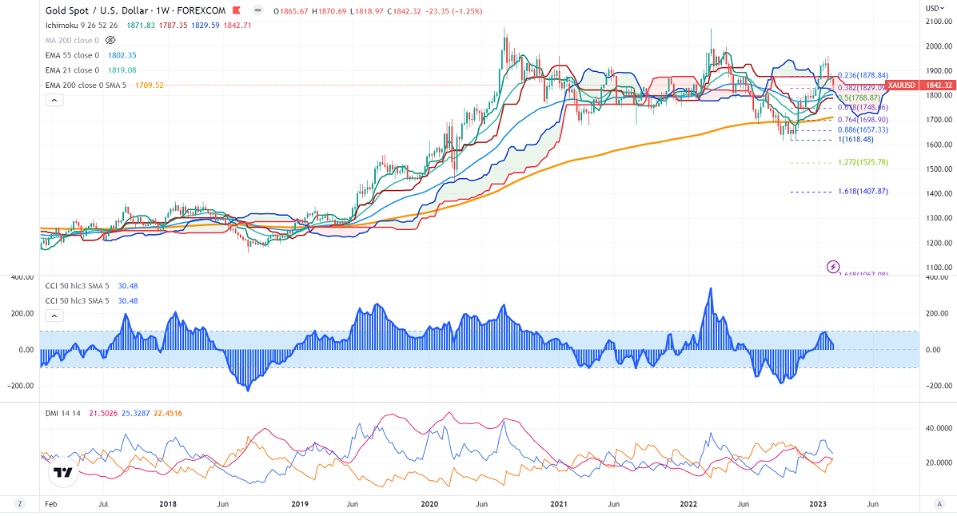This screenshot has height=516, width=957.
Task: Click the market status circle icon
Action: 258,9
